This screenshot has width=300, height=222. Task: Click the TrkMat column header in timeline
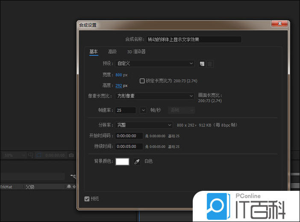(x=6, y=187)
